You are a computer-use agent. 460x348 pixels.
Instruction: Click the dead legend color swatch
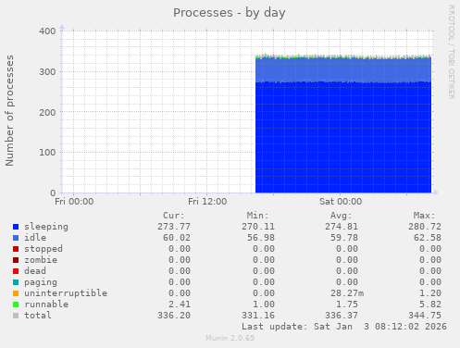16,271
